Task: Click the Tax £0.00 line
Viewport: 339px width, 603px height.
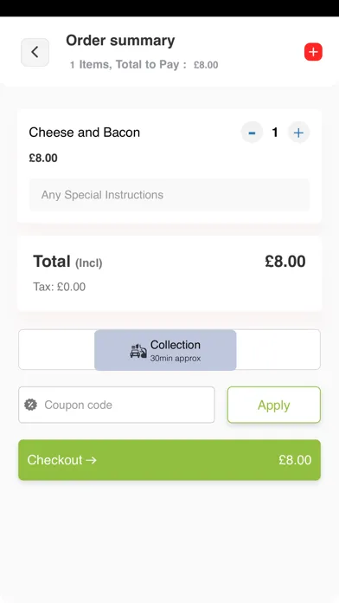Action: tap(59, 287)
